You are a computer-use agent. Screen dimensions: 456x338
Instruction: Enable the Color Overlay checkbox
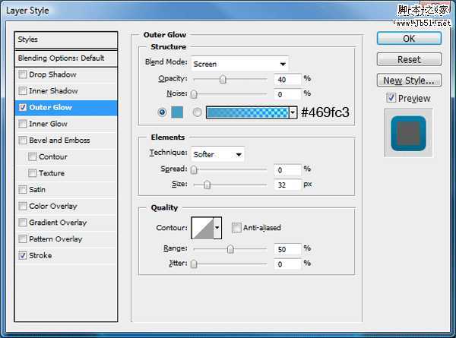click(x=22, y=207)
